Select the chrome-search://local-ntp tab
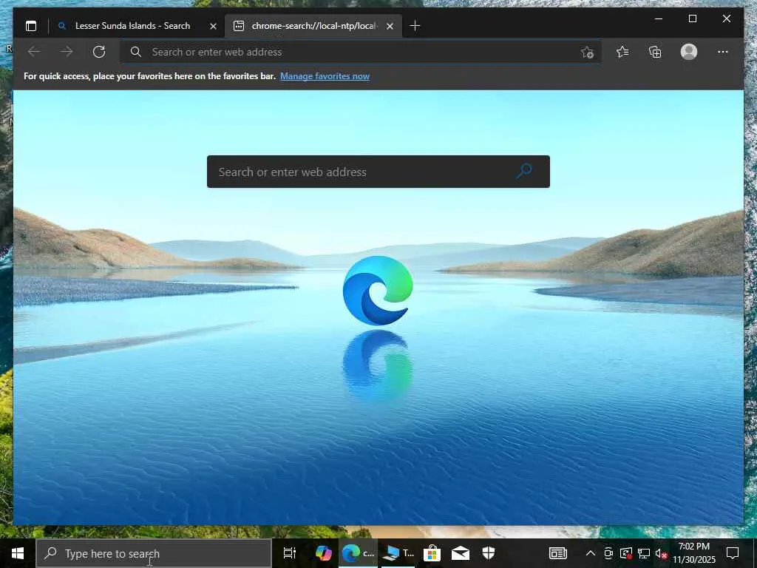 (x=313, y=26)
